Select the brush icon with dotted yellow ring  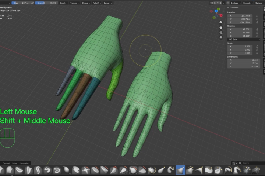point(152,170)
